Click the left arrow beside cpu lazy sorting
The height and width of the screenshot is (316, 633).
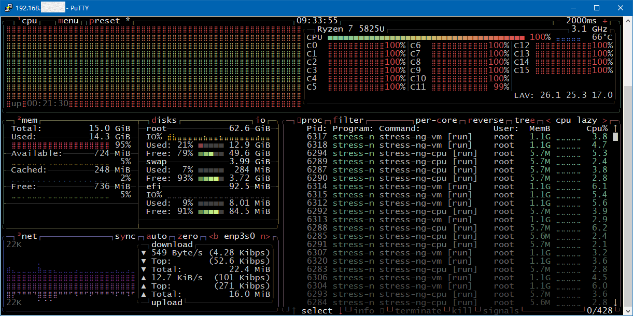tap(548, 120)
